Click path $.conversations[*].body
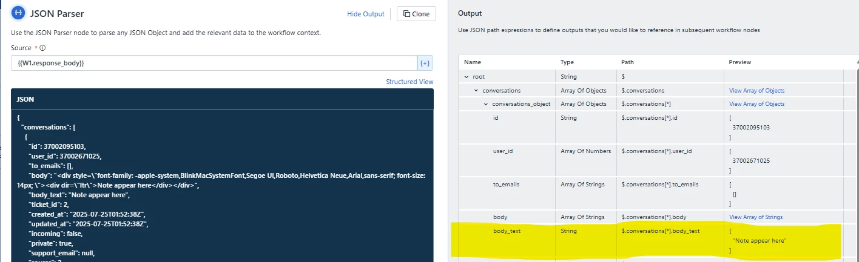Image resolution: width=859 pixels, height=262 pixels. [653, 217]
